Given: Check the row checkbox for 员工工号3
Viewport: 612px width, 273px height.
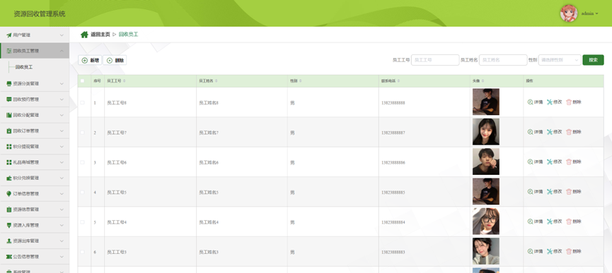Looking at the screenshot, I should 82,252.
